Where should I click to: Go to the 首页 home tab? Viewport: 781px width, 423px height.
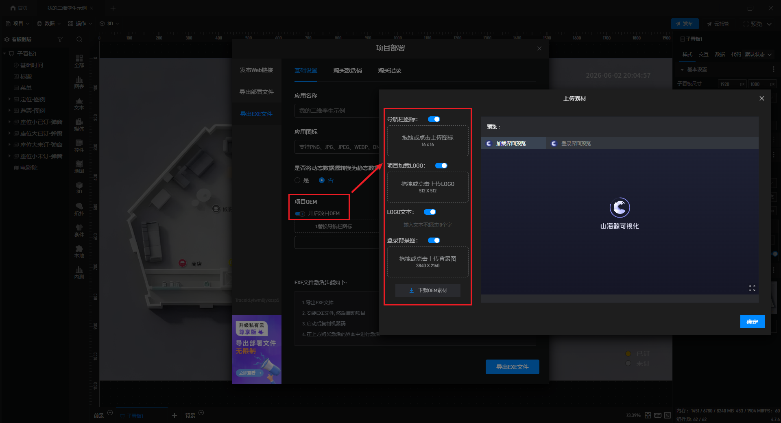tap(19, 8)
